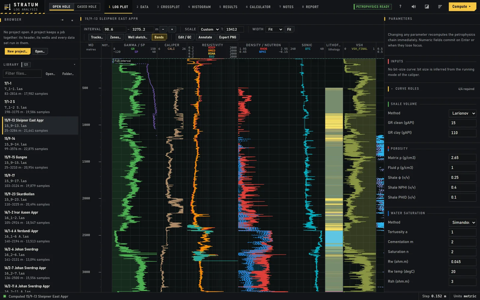480x300 pixels.
Task: Switch to Cased Hole mode
Action: (x=87, y=7)
